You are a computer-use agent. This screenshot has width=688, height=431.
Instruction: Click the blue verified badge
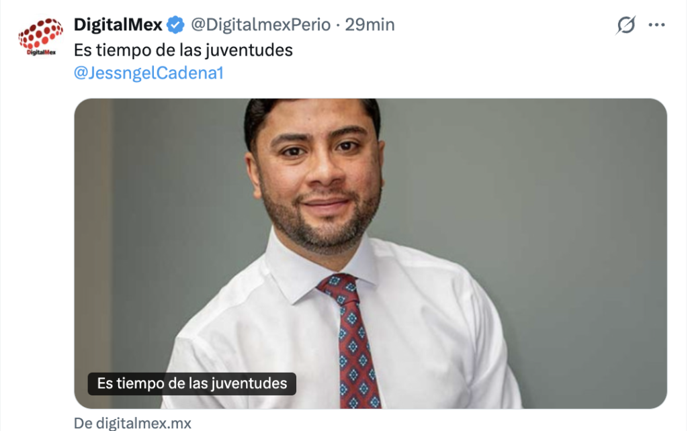176,25
